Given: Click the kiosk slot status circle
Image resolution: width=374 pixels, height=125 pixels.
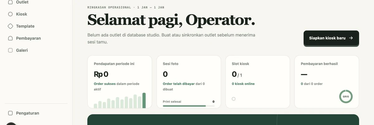Looking at the screenshot, I should click(233, 99).
